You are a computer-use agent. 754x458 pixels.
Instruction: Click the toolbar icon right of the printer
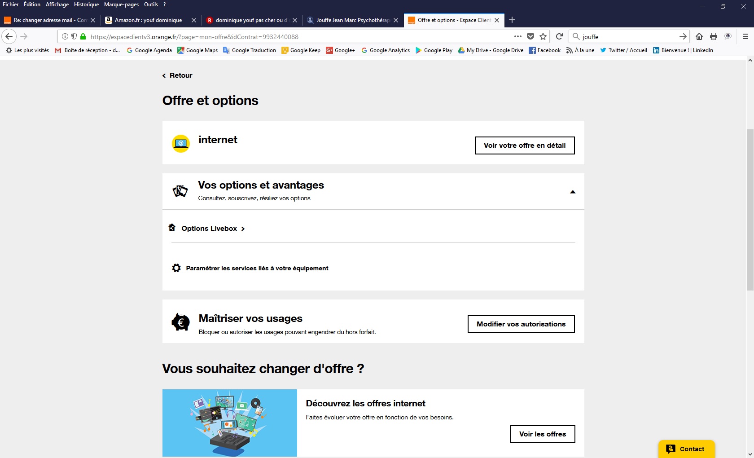(x=728, y=36)
